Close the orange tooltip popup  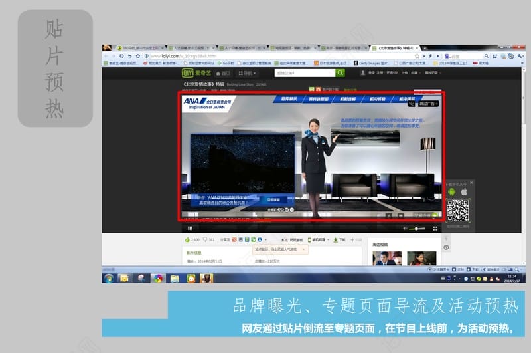(303, 249)
